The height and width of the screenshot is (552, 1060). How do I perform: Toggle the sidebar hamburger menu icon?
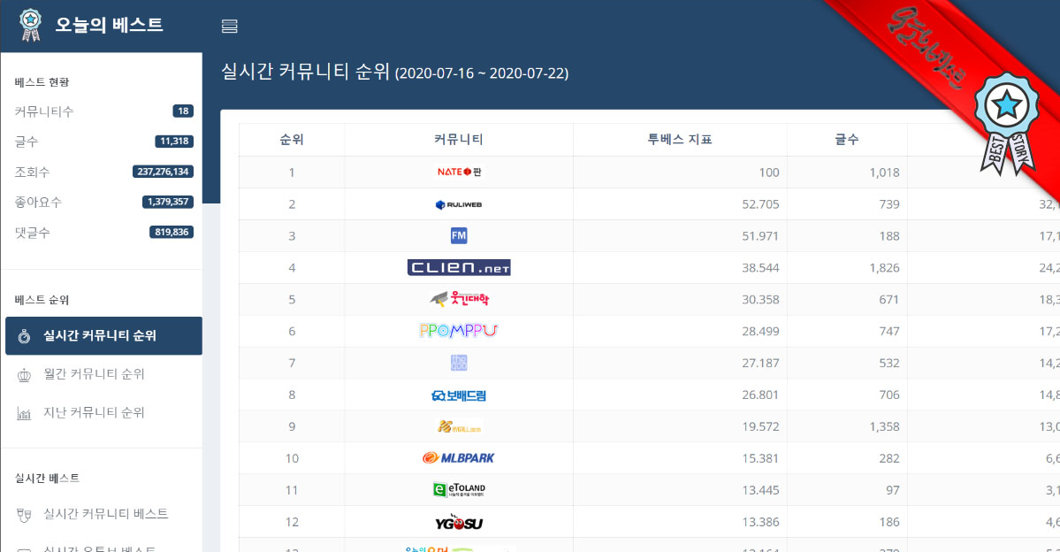click(229, 26)
